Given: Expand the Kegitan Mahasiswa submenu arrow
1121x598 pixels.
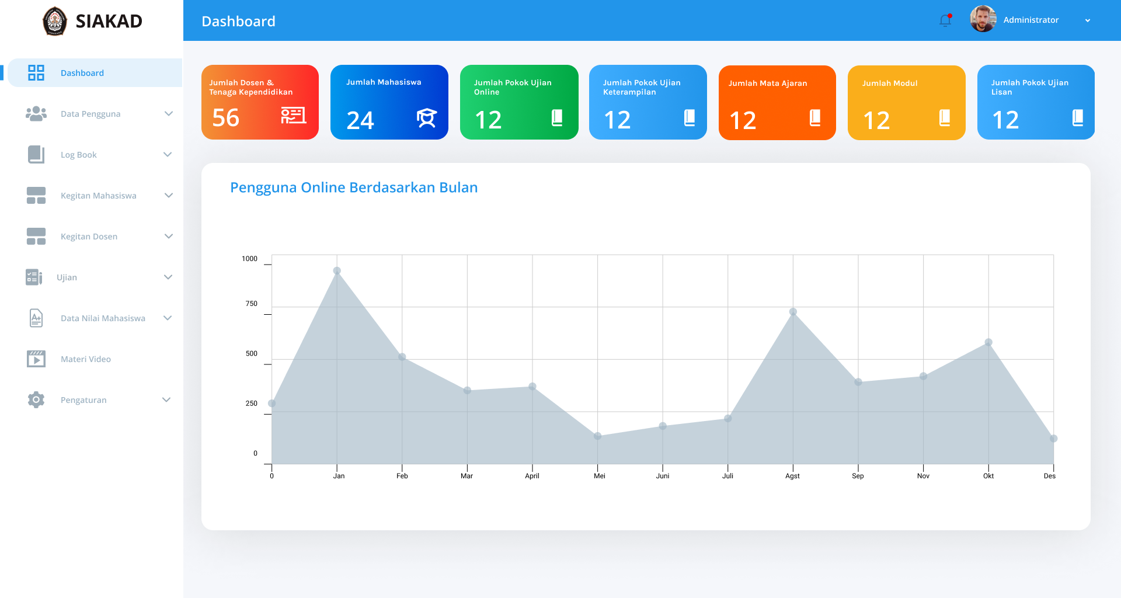Looking at the screenshot, I should coord(169,196).
